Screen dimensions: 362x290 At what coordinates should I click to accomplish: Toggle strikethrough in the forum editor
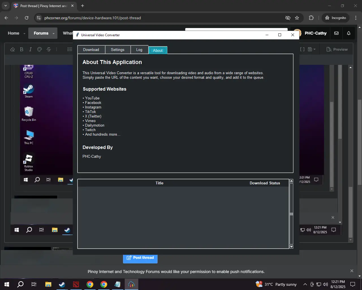pos(49,49)
